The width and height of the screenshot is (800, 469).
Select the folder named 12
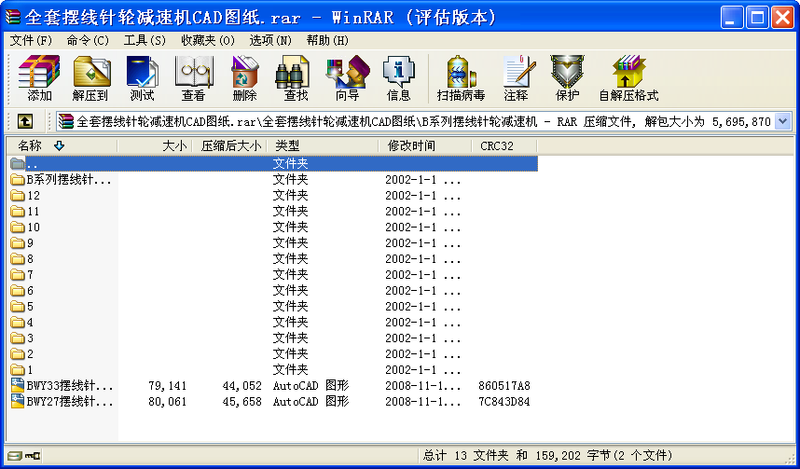click(34, 196)
